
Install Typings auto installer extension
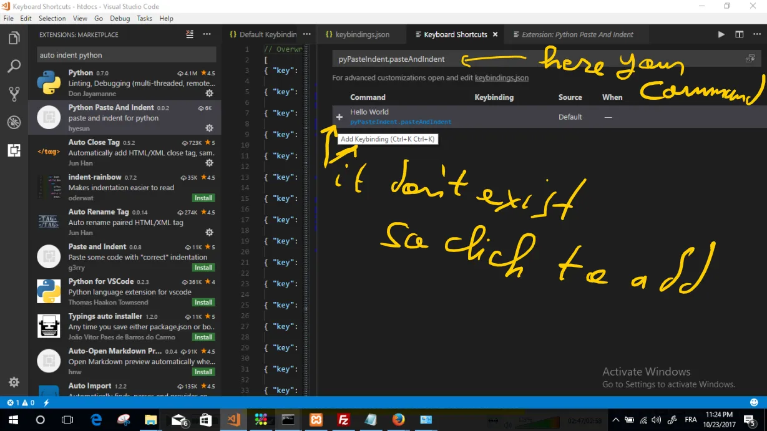click(203, 337)
